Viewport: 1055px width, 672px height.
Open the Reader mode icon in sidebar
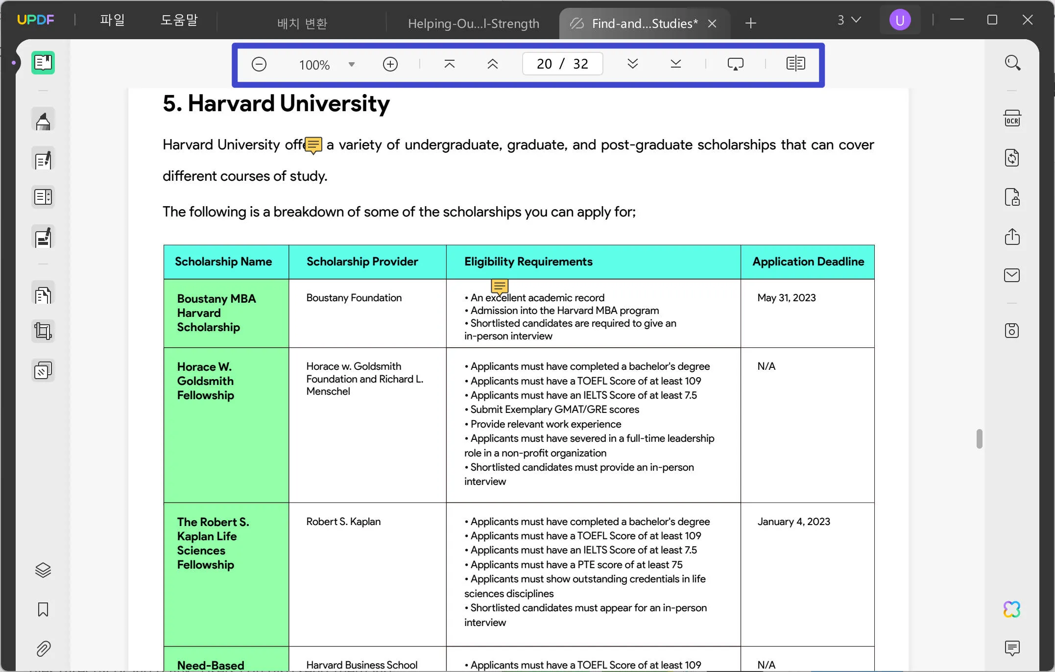pos(43,63)
